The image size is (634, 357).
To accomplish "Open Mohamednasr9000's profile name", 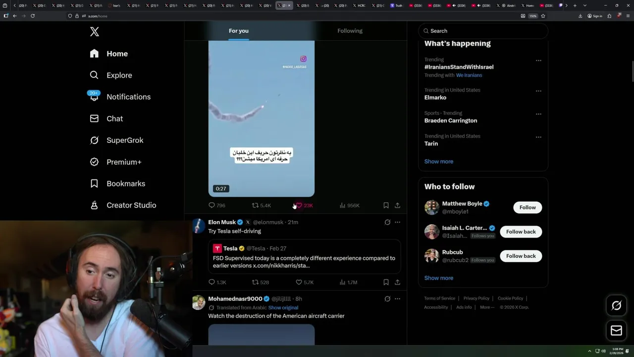I will 235,299.
